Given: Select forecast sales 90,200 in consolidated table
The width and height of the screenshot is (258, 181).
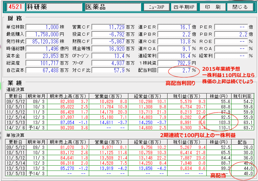Looking at the screenshot, I should (x=67, y=128).
